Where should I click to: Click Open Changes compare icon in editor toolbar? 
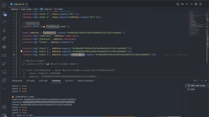pyautogui.click(x=178, y=4)
